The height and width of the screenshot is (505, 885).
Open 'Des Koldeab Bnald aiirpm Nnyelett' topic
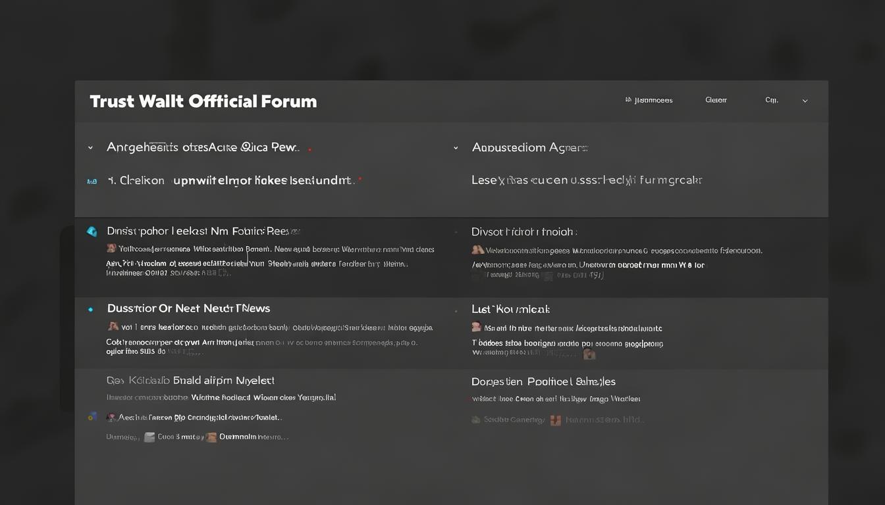[x=190, y=380]
